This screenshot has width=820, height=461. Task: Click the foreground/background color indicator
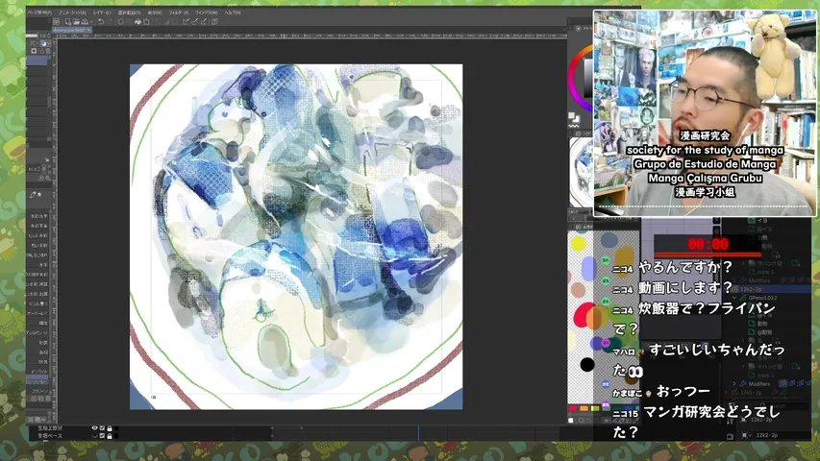pyautogui.click(x=573, y=116)
